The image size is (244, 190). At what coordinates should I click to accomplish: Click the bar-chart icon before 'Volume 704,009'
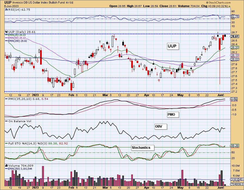7,166
